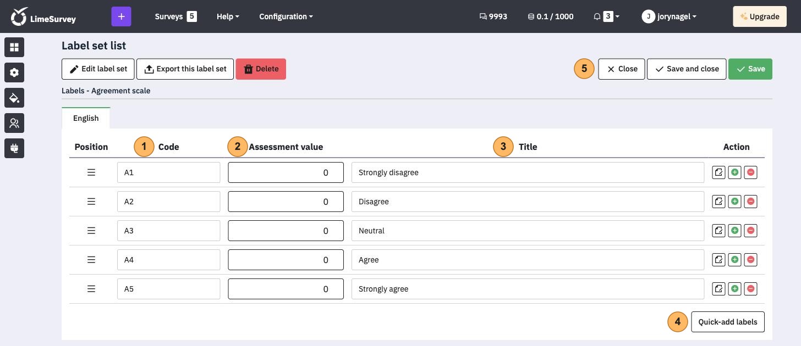Open the editor icon for Agree row
The image size is (801, 346).
718,260
